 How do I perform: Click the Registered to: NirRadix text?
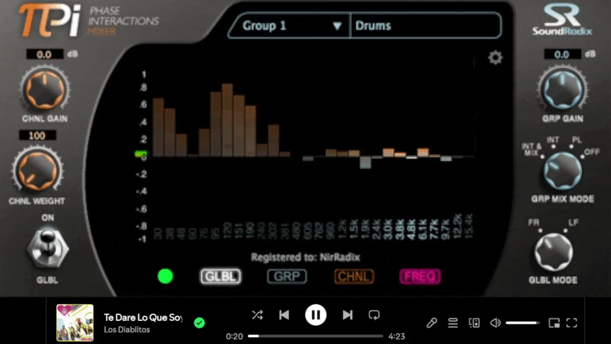click(305, 257)
